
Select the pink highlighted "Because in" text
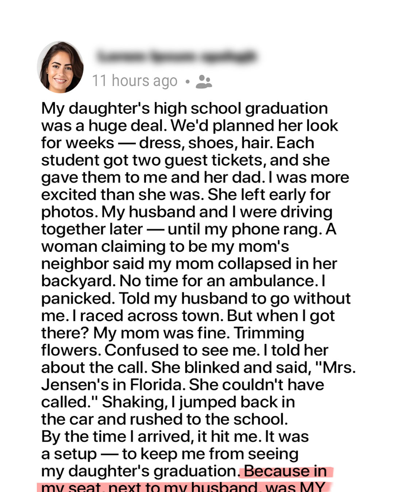coord(285,471)
